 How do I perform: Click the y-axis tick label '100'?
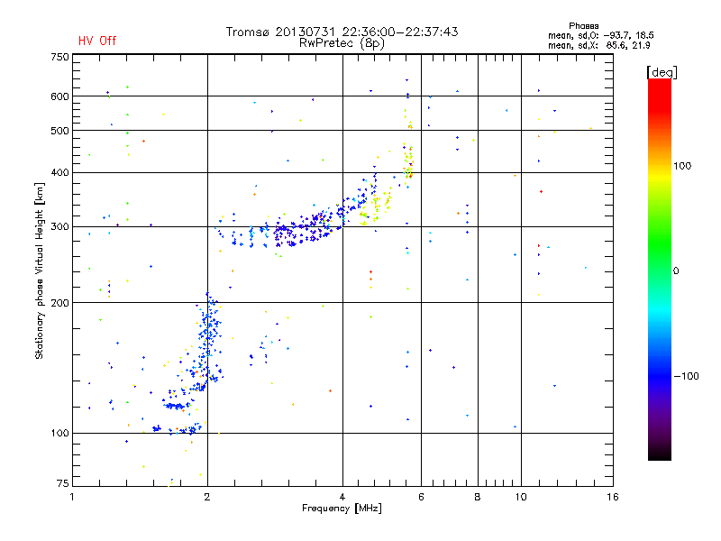[x=60, y=434]
